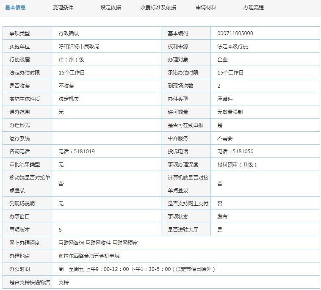Click the 无数量限制 value cell
The width and height of the screenshot is (321, 290).
pyautogui.click(x=230, y=112)
